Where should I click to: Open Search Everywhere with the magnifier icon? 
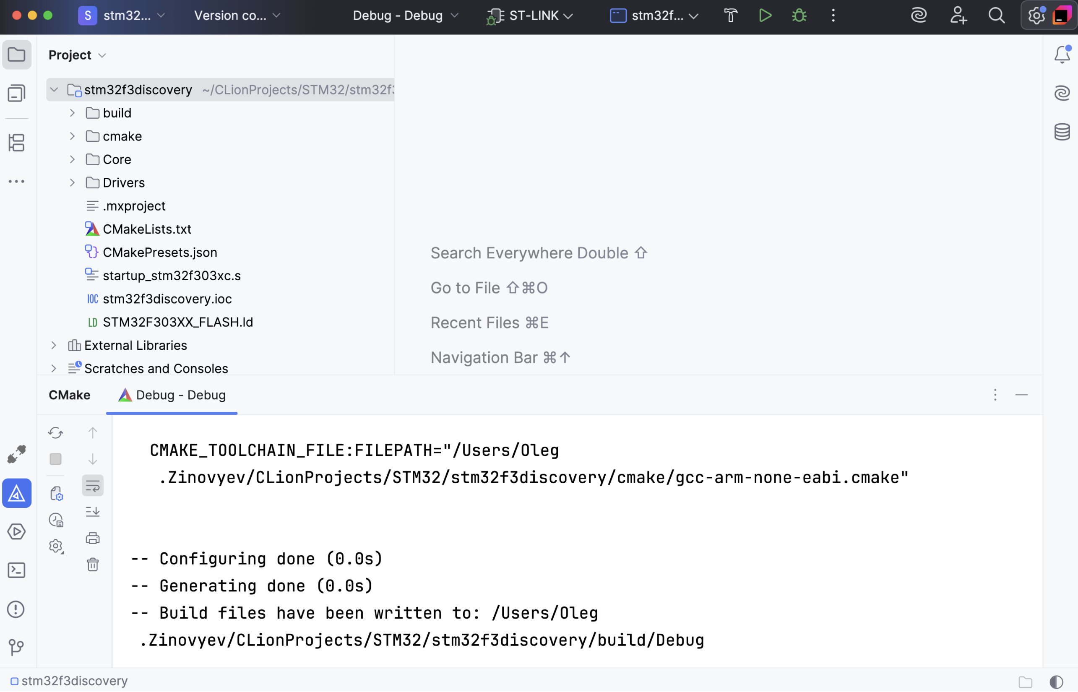[x=996, y=15]
